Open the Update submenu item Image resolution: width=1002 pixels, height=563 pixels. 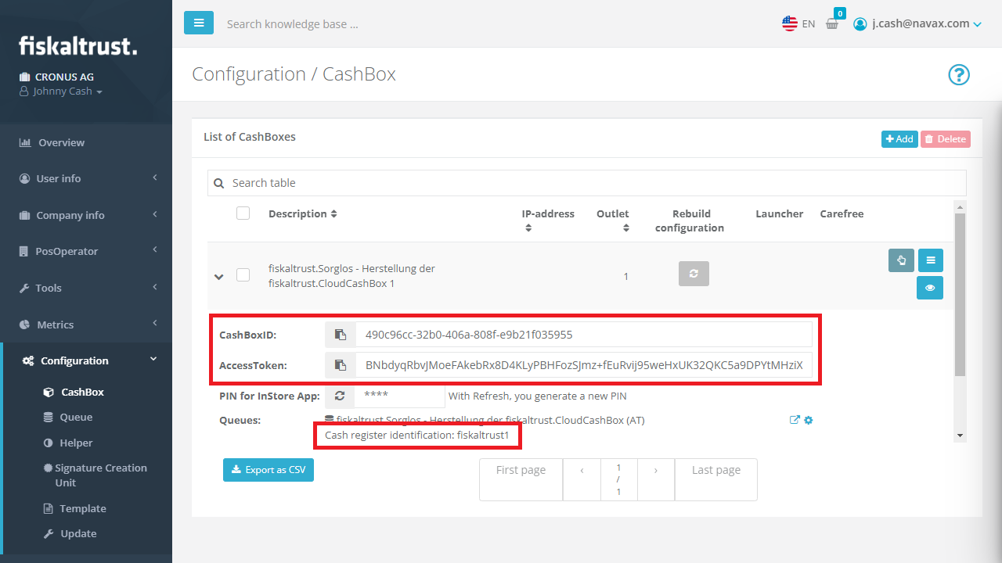69,533
